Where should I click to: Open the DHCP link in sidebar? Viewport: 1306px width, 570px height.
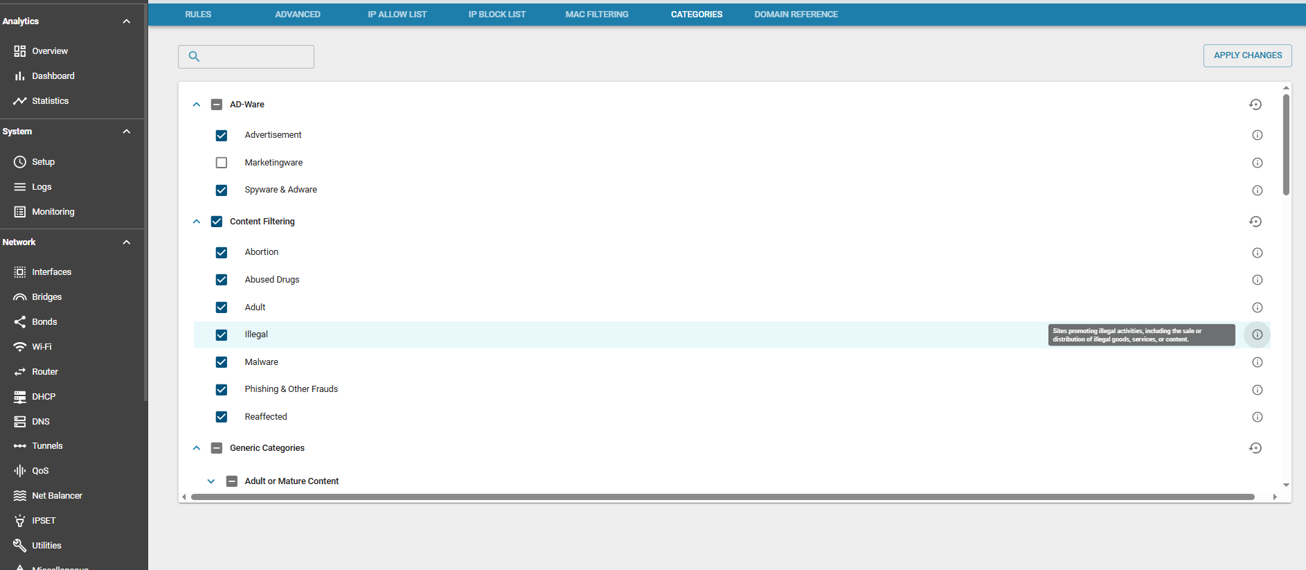coord(43,397)
